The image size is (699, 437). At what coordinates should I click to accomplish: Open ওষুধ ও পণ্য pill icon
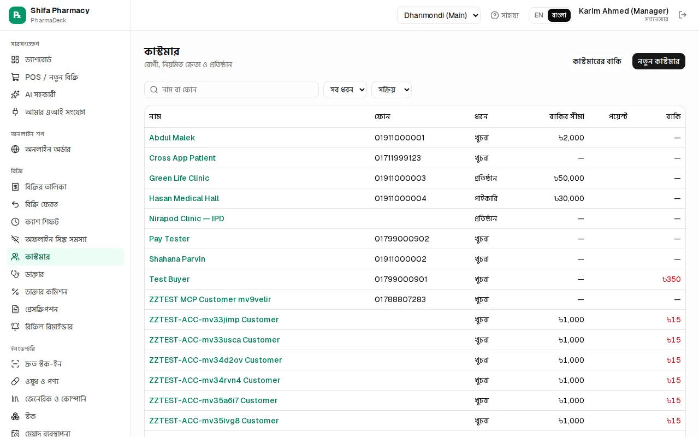pos(15,381)
